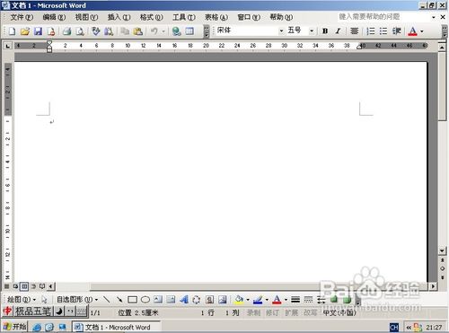Click the 开始 Start button
The width and height of the screenshot is (449, 333).
[14, 327]
